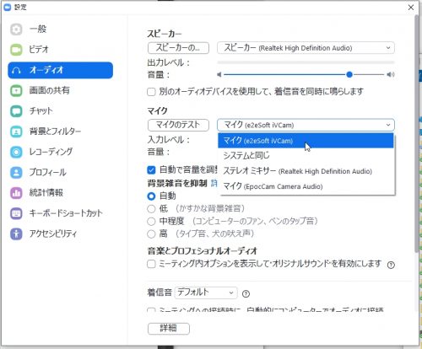Click the Video (ビデオ) camera icon
Viewport: 422px width, 349px height.
[x=16, y=50]
